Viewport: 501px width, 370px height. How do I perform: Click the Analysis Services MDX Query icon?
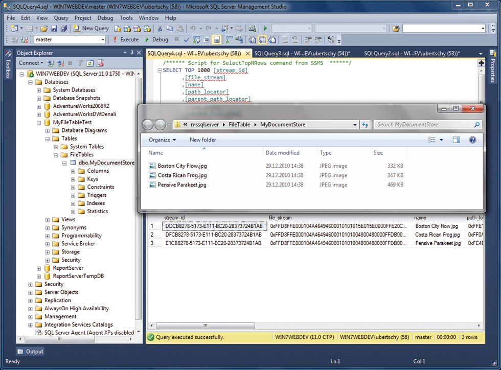(x=127, y=29)
